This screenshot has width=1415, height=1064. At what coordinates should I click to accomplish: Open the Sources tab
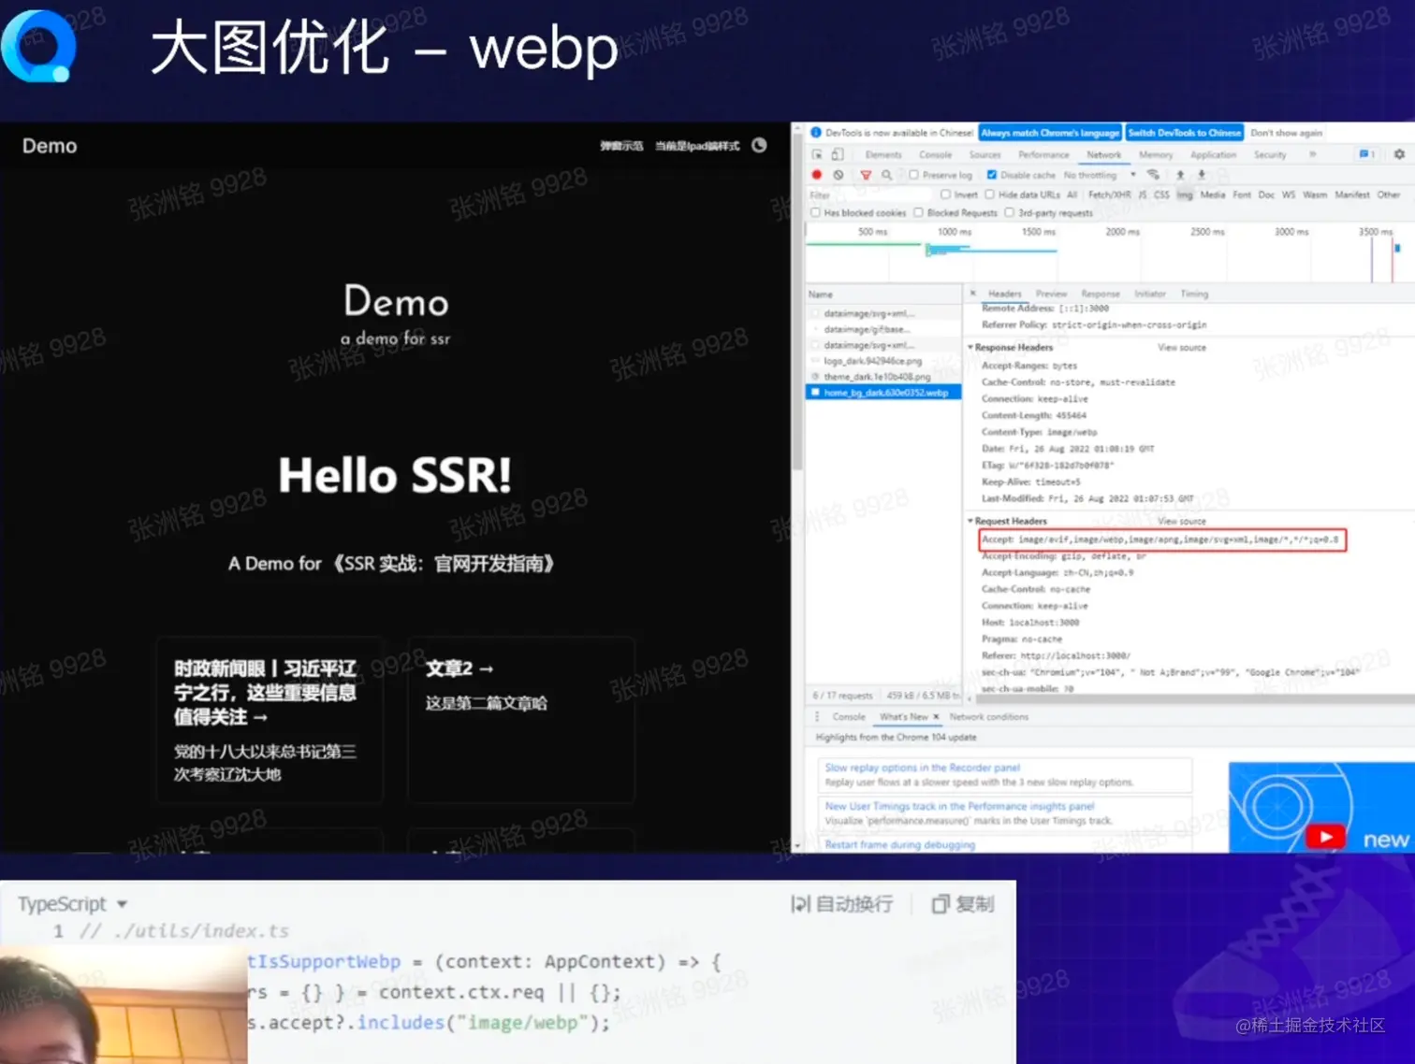coord(985,154)
